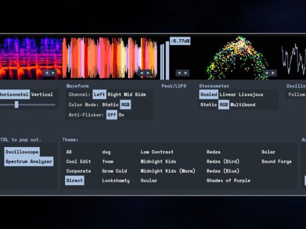Apply the Grow Cold theme
Viewport: 306px width, 229px height.
tap(114, 171)
